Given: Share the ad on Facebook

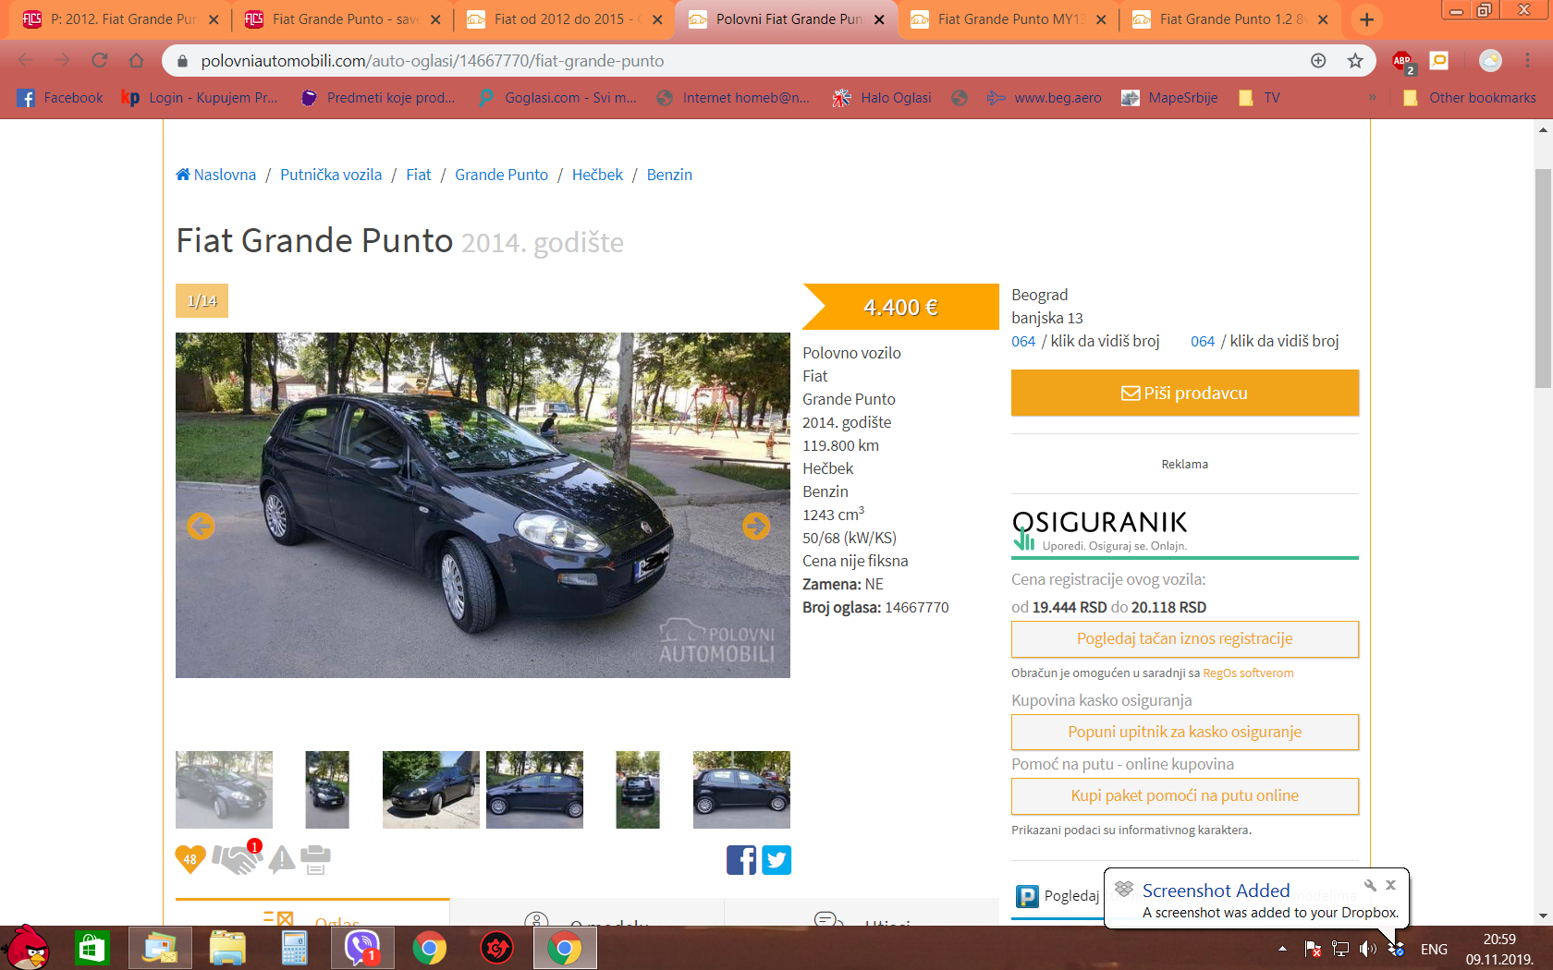Looking at the screenshot, I should [x=741, y=860].
